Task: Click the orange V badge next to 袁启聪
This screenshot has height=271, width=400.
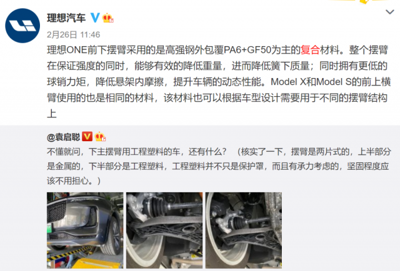Action: tap(87, 137)
